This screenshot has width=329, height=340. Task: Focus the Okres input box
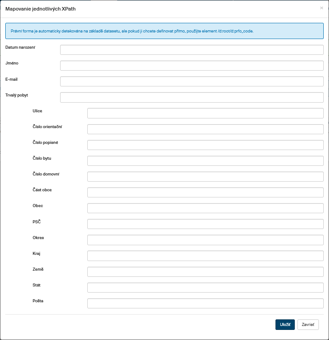click(205, 240)
